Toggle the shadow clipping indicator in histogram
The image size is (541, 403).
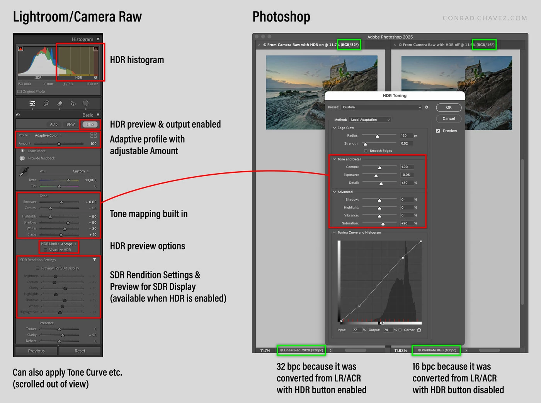(x=20, y=49)
